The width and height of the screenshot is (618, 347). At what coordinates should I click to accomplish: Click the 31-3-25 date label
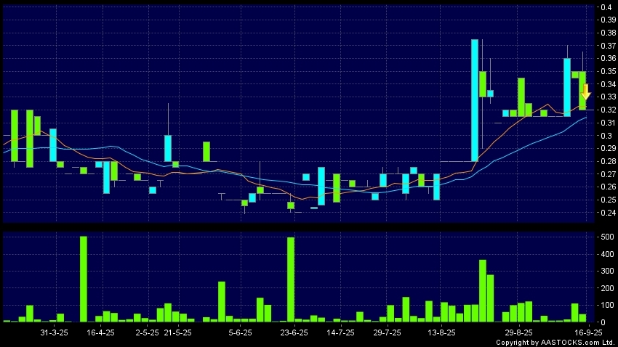click(x=54, y=332)
